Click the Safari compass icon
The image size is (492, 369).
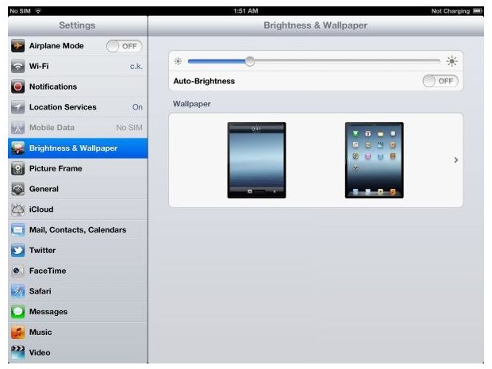click(18, 291)
